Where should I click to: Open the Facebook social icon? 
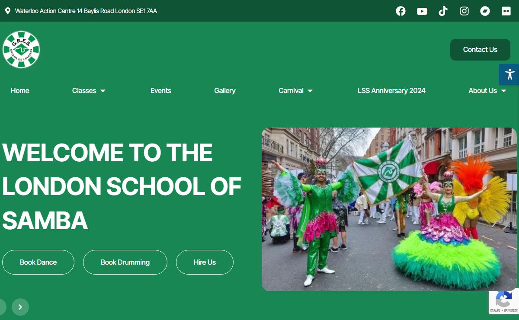point(401,11)
